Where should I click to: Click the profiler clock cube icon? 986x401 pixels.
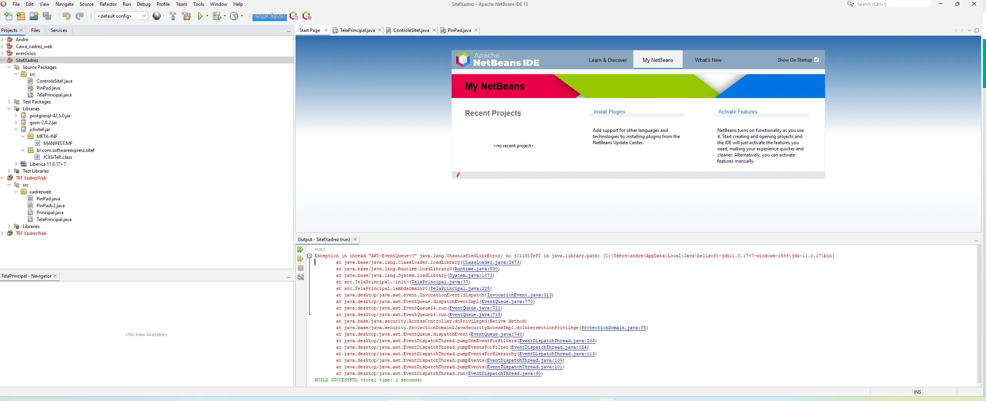click(x=294, y=16)
